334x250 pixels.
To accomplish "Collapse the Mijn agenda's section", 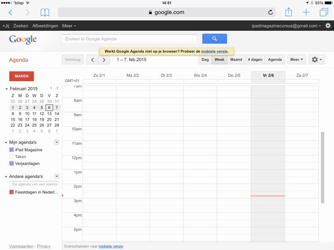I will [6, 142].
